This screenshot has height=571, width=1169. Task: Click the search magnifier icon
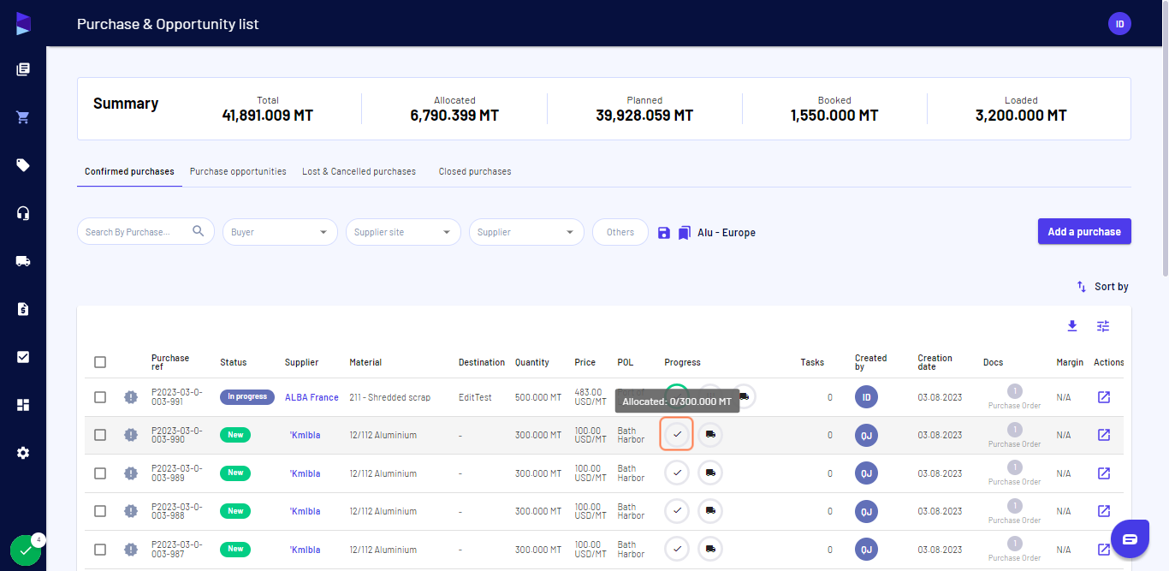199,231
